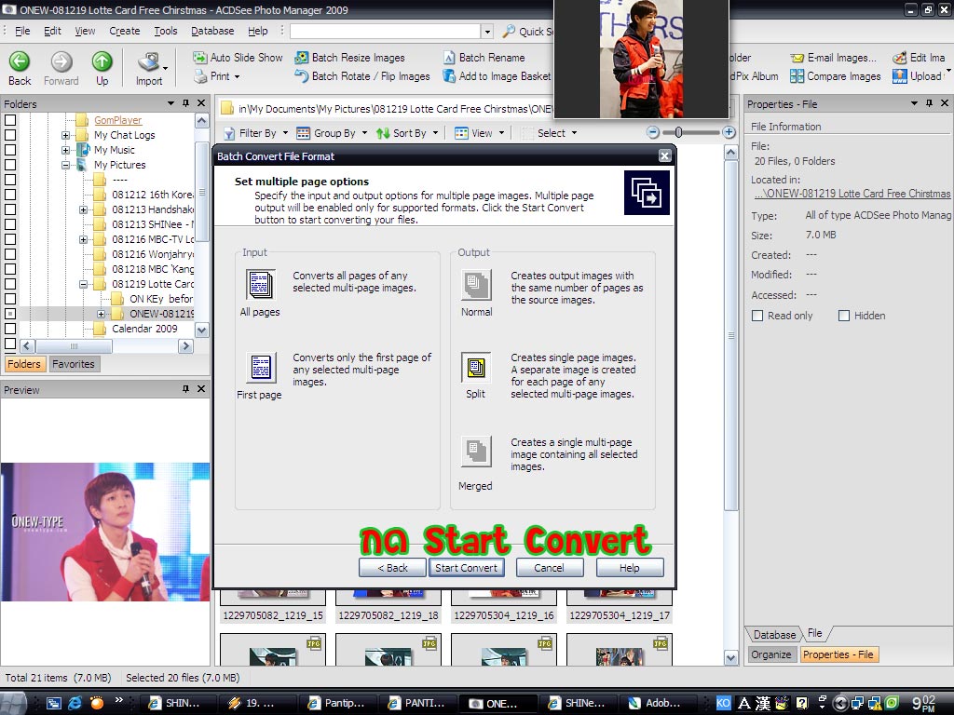Click Quick Search binoculars icon
Image resolution: width=954 pixels, height=715 pixels.
(510, 31)
